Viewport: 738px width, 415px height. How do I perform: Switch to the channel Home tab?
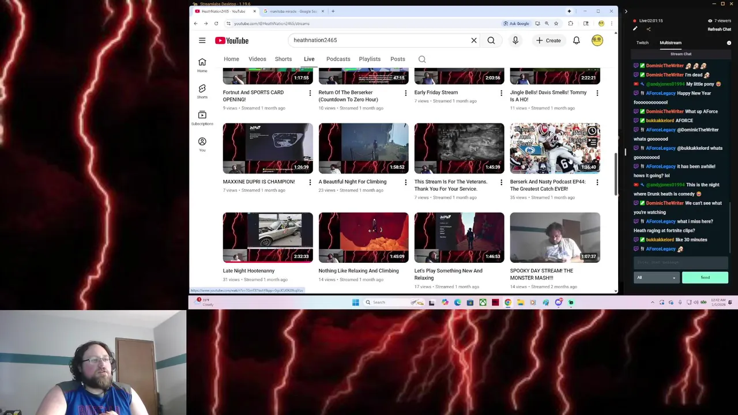[231, 59]
